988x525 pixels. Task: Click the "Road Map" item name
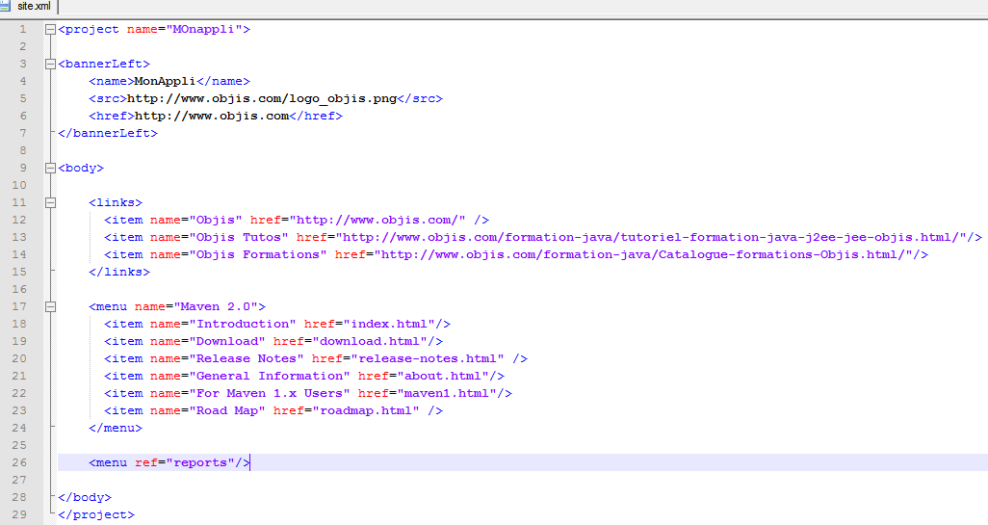coord(227,410)
